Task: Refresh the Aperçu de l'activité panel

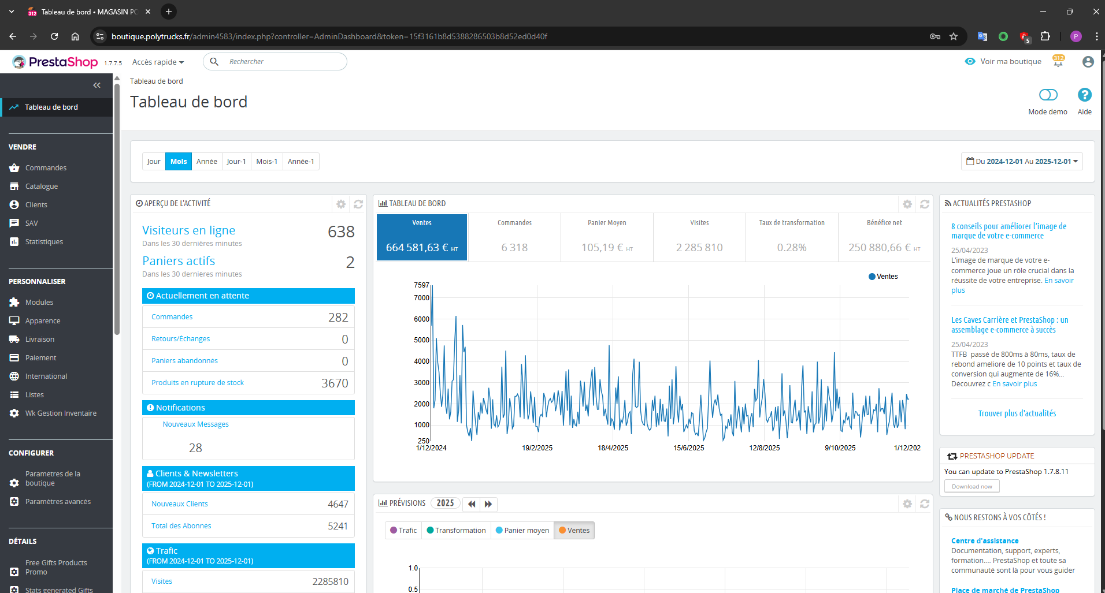Action: pyautogui.click(x=358, y=204)
